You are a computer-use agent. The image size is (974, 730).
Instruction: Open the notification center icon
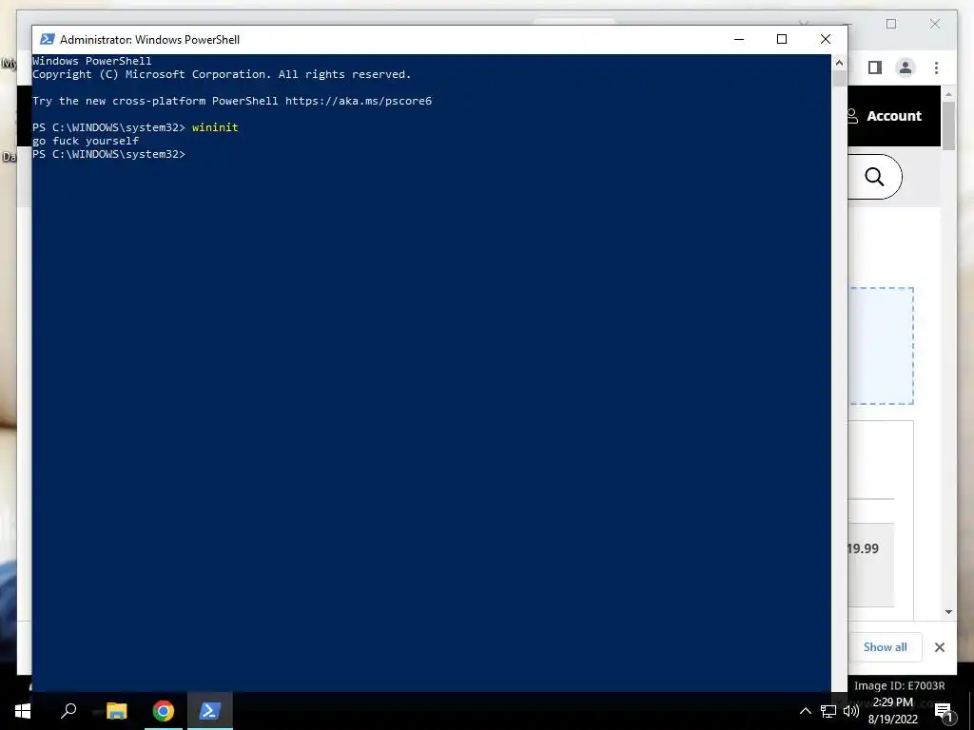coord(943,712)
